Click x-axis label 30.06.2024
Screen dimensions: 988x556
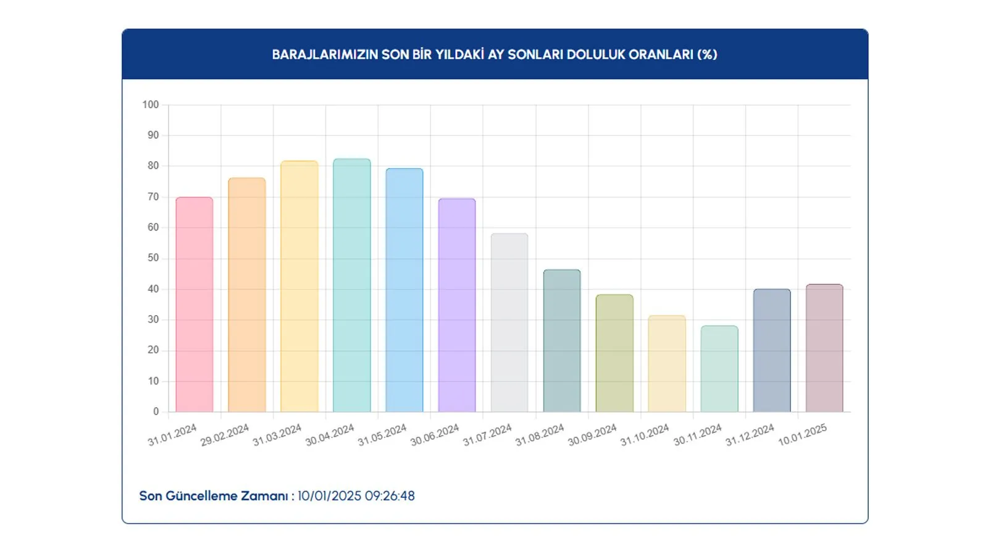pos(434,435)
